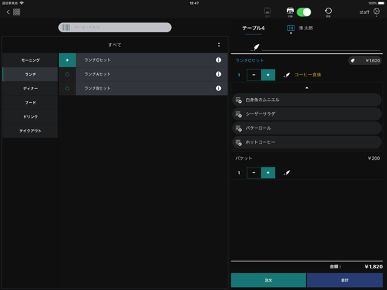Image resolution: width=387 pixels, height=290 pixels.
Task: Add another ランチCセット with its plus tile
Action: click(x=67, y=60)
